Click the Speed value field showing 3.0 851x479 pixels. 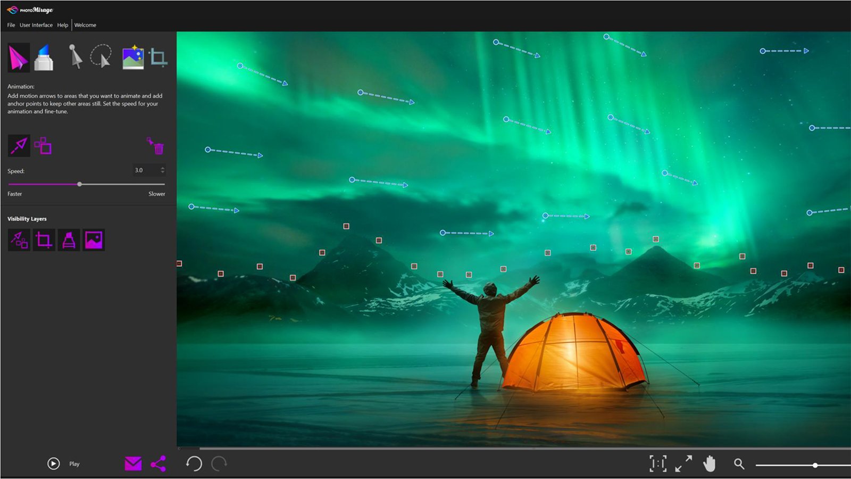tap(145, 170)
